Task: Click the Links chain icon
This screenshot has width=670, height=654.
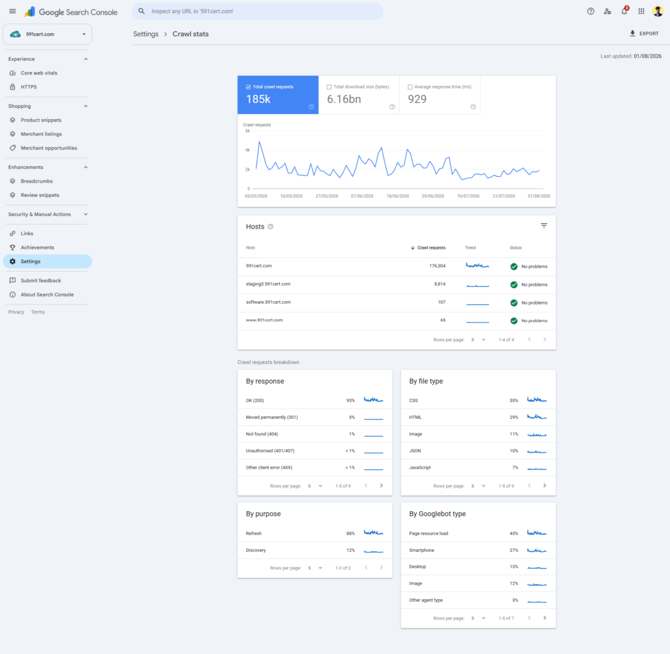Action: tap(12, 234)
